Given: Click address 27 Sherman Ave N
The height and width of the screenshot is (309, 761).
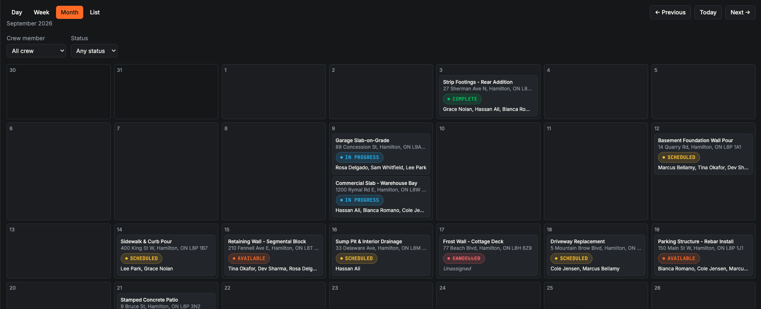Looking at the screenshot, I should [x=487, y=89].
